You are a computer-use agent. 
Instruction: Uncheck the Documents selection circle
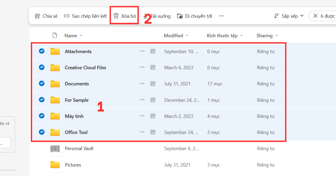click(x=41, y=84)
